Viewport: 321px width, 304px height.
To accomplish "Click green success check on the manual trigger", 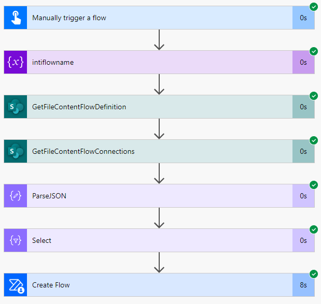I will tap(313, 7).
